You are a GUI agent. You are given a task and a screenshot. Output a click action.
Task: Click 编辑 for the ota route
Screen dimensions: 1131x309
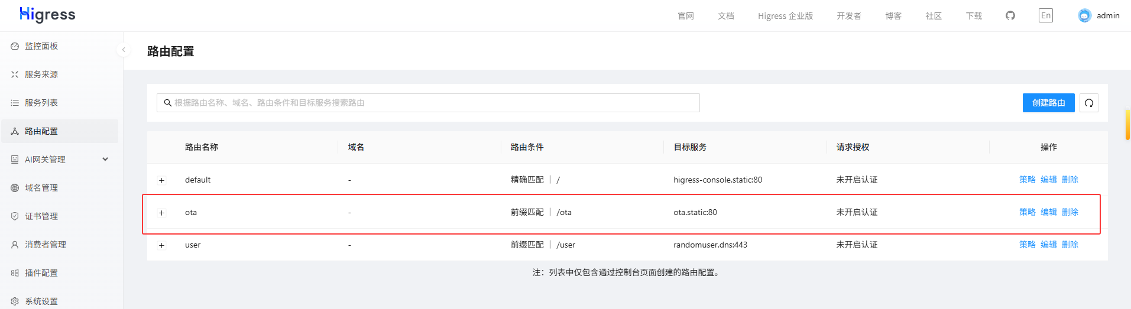coord(1048,212)
